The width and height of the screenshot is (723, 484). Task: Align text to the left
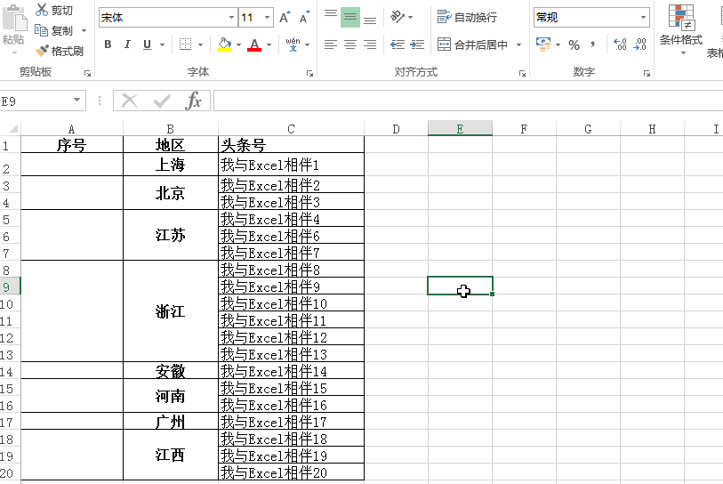[331, 44]
